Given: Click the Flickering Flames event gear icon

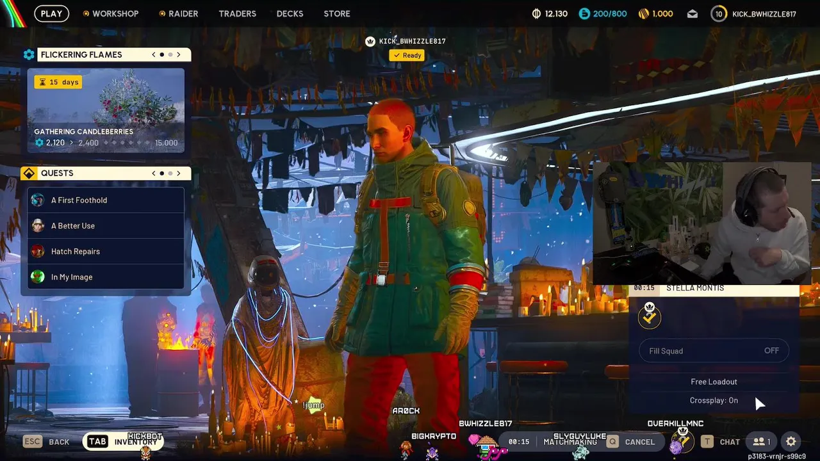Looking at the screenshot, I should pos(29,54).
